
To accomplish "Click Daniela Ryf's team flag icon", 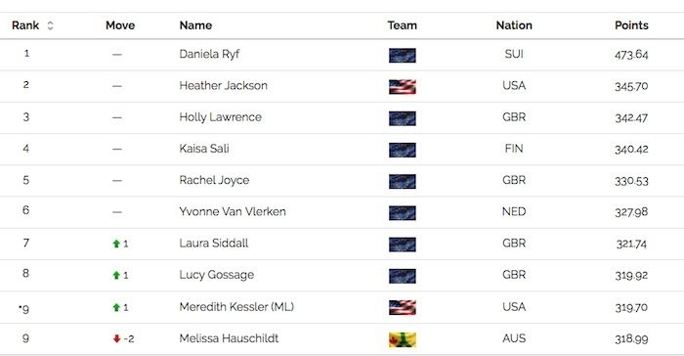I will [x=403, y=56].
